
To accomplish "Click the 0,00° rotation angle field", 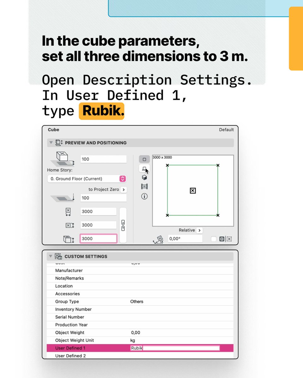I will coord(185,239).
